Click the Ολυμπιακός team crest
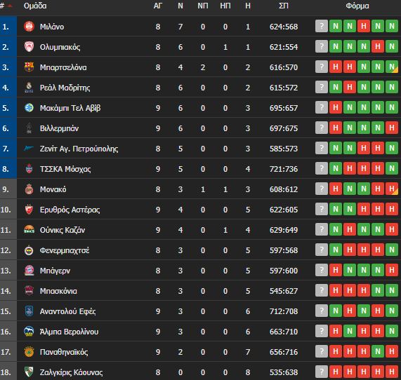The height and width of the screenshot is (380, 401). pos(29,47)
